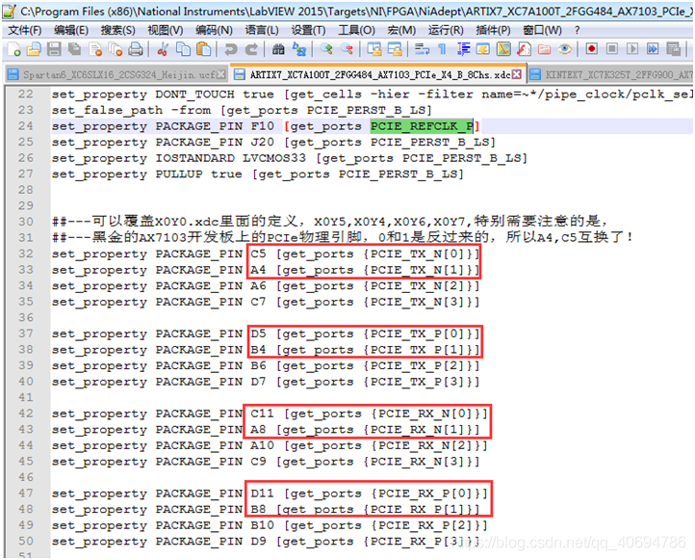
Task: Click the Undo arrow icon
Action: [227, 49]
